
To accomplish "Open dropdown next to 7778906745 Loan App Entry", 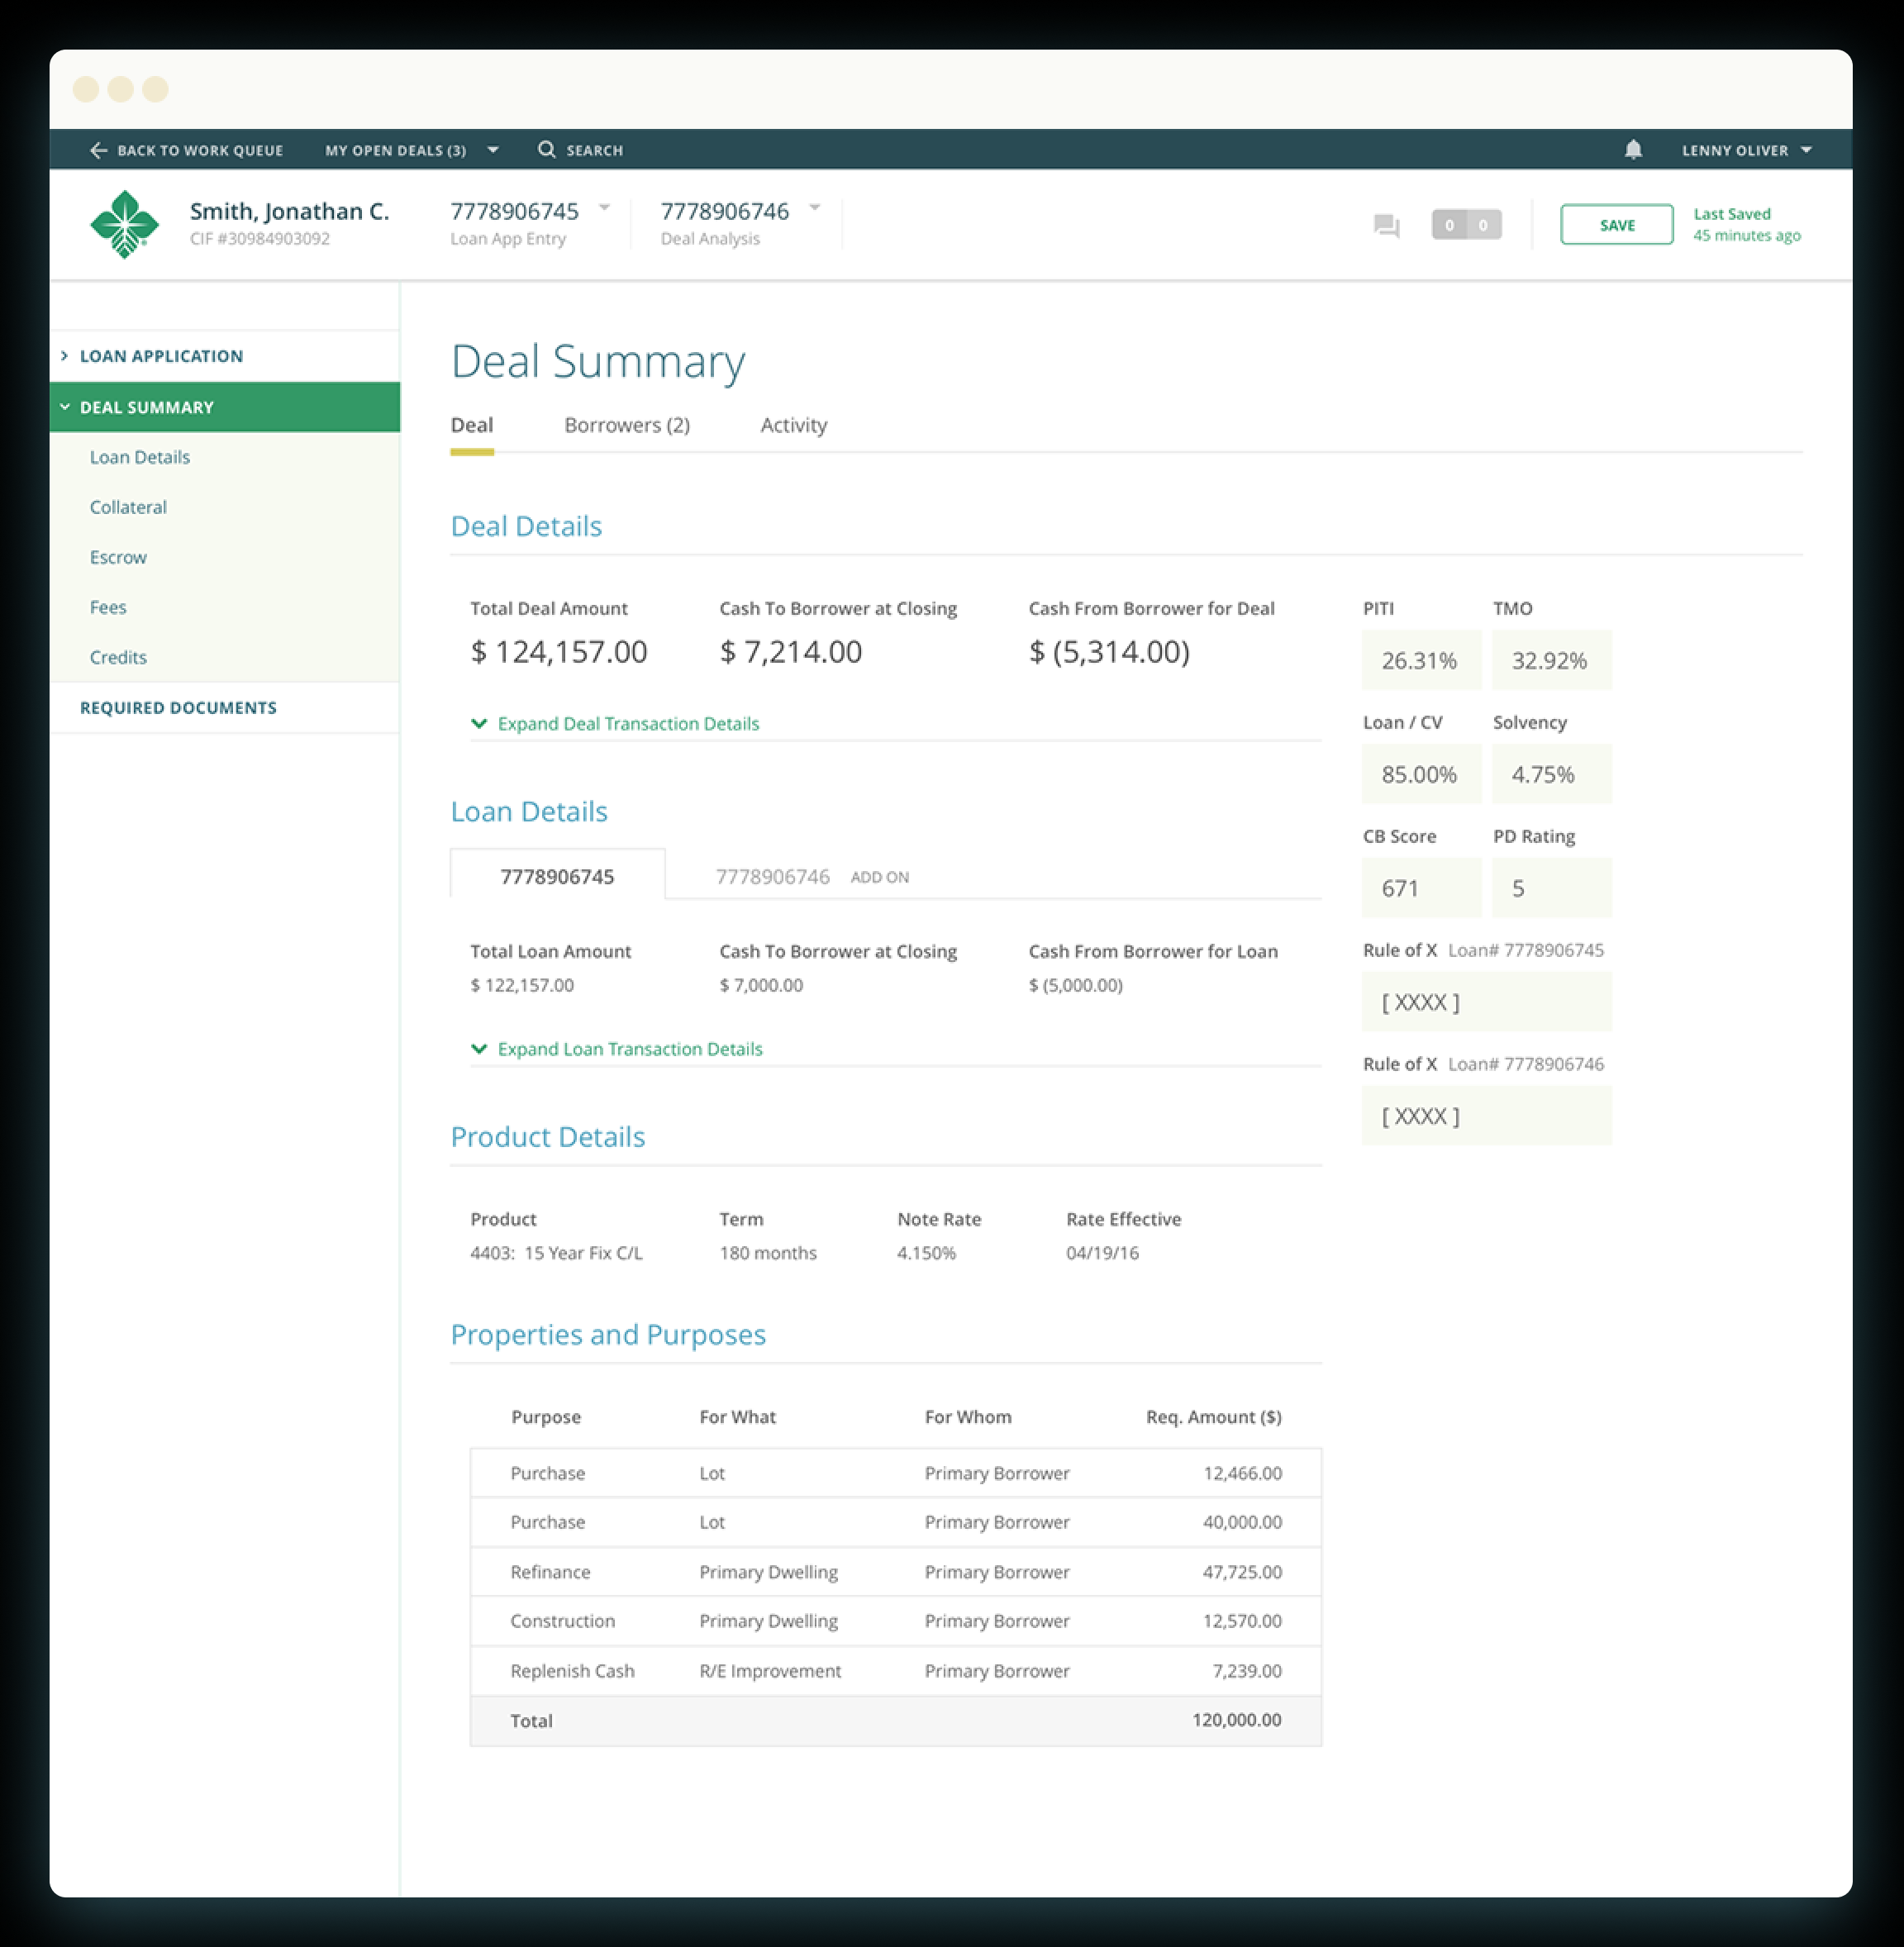I will click(604, 208).
